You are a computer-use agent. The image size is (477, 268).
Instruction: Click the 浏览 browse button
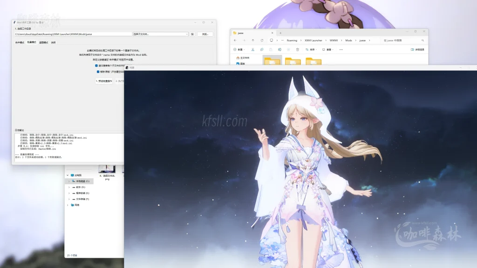point(205,33)
